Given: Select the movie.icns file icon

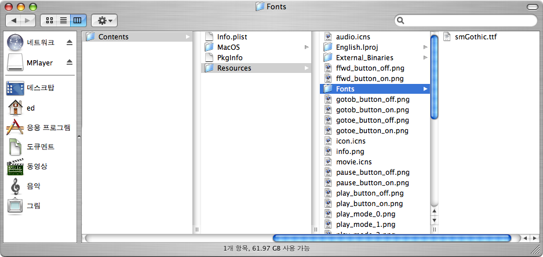Looking at the screenshot, I should pyautogui.click(x=328, y=162).
